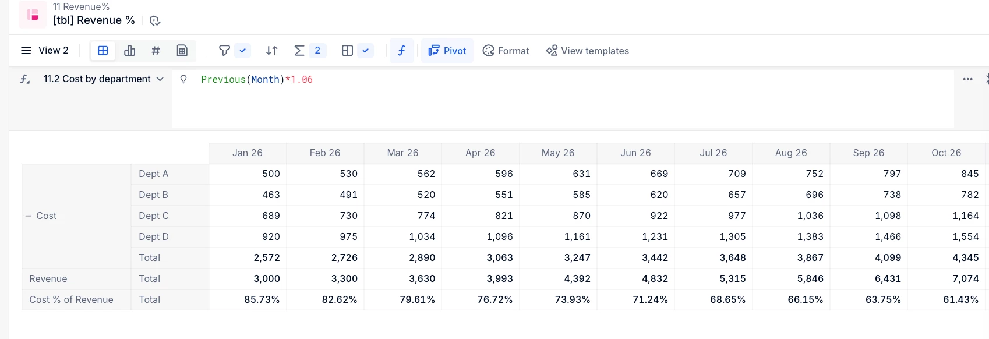
Task: Click into the Previous(Month)*1.06 formula field
Action: coord(563,99)
